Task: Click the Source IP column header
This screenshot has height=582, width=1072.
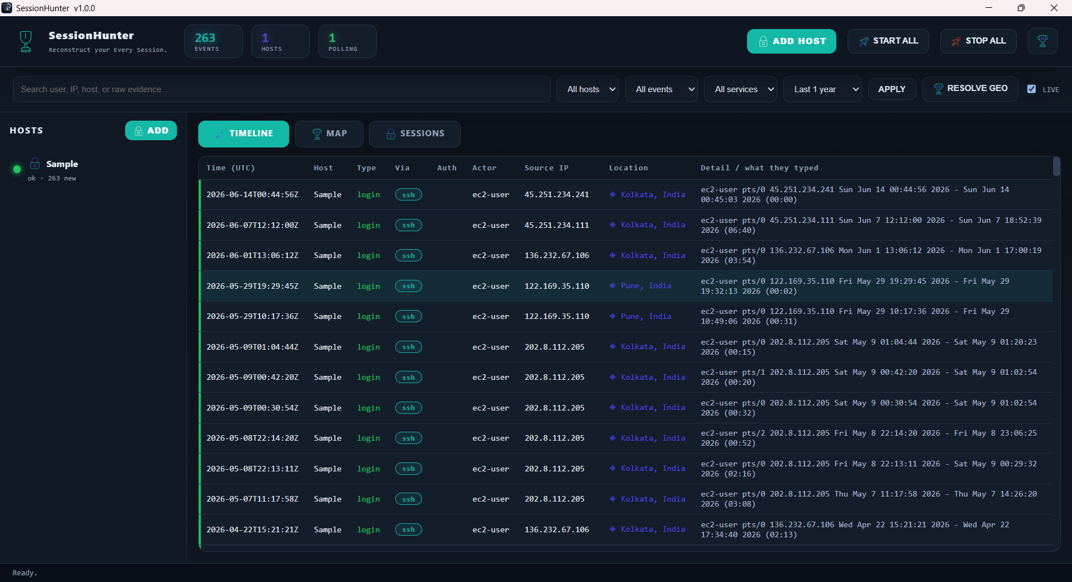Action: pyautogui.click(x=547, y=168)
